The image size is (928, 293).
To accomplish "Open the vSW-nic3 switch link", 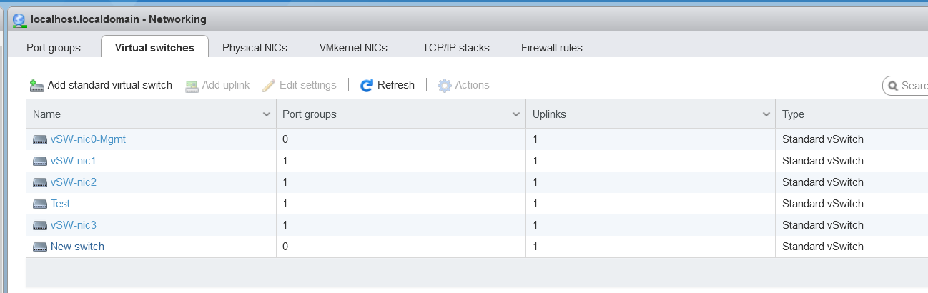I will pyautogui.click(x=73, y=225).
